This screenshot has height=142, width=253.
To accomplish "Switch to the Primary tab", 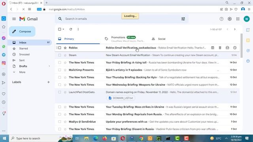I will click(78, 39).
